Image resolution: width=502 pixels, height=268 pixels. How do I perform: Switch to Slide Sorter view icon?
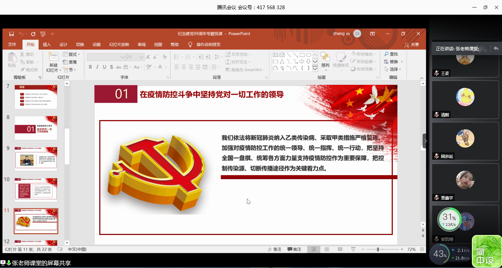327,249
